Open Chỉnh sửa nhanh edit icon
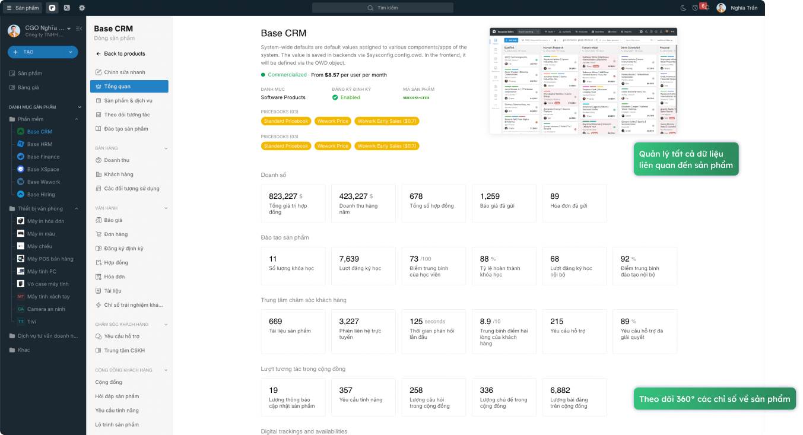Image resolution: width=803 pixels, height=435 pixels. tap(99, 72)
